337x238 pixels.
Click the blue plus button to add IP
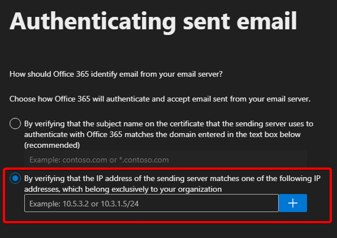(293, 203)
